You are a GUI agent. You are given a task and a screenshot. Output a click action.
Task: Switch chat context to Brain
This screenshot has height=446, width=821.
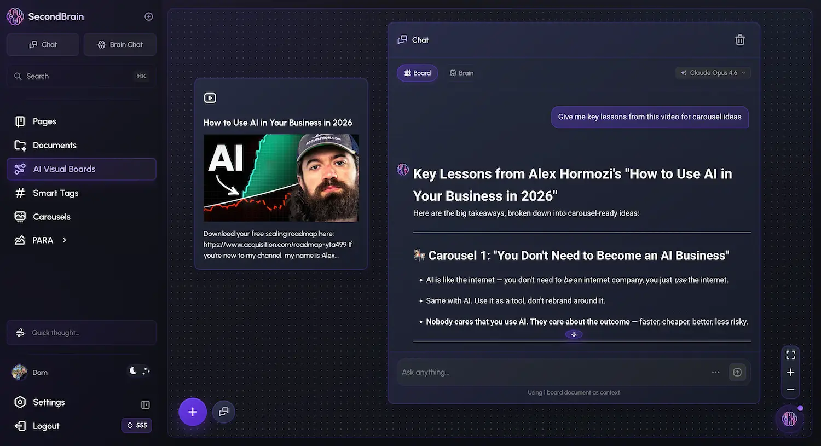pyautogui.click(x=461, y=73)
